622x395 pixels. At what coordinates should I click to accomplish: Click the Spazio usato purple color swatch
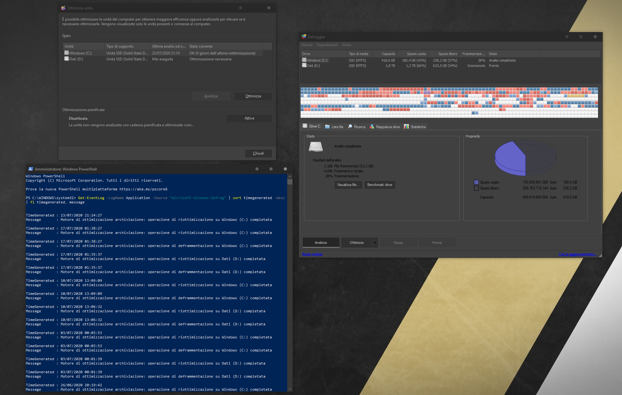click(x=476, y=182)
